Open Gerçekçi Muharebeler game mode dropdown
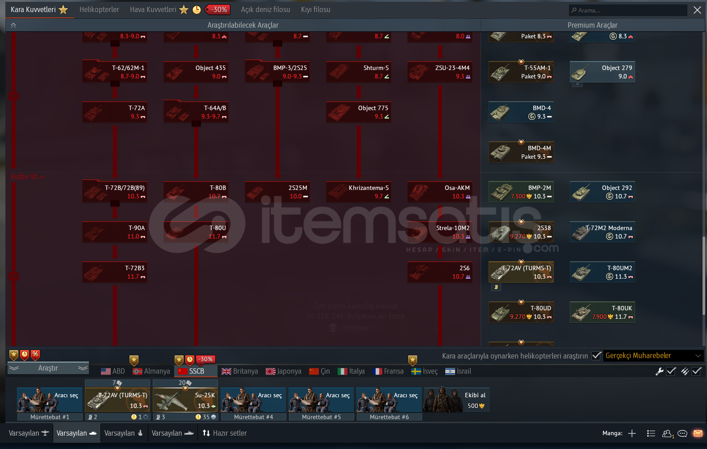This screenshot has width=707, height=449. coord(653,355)
